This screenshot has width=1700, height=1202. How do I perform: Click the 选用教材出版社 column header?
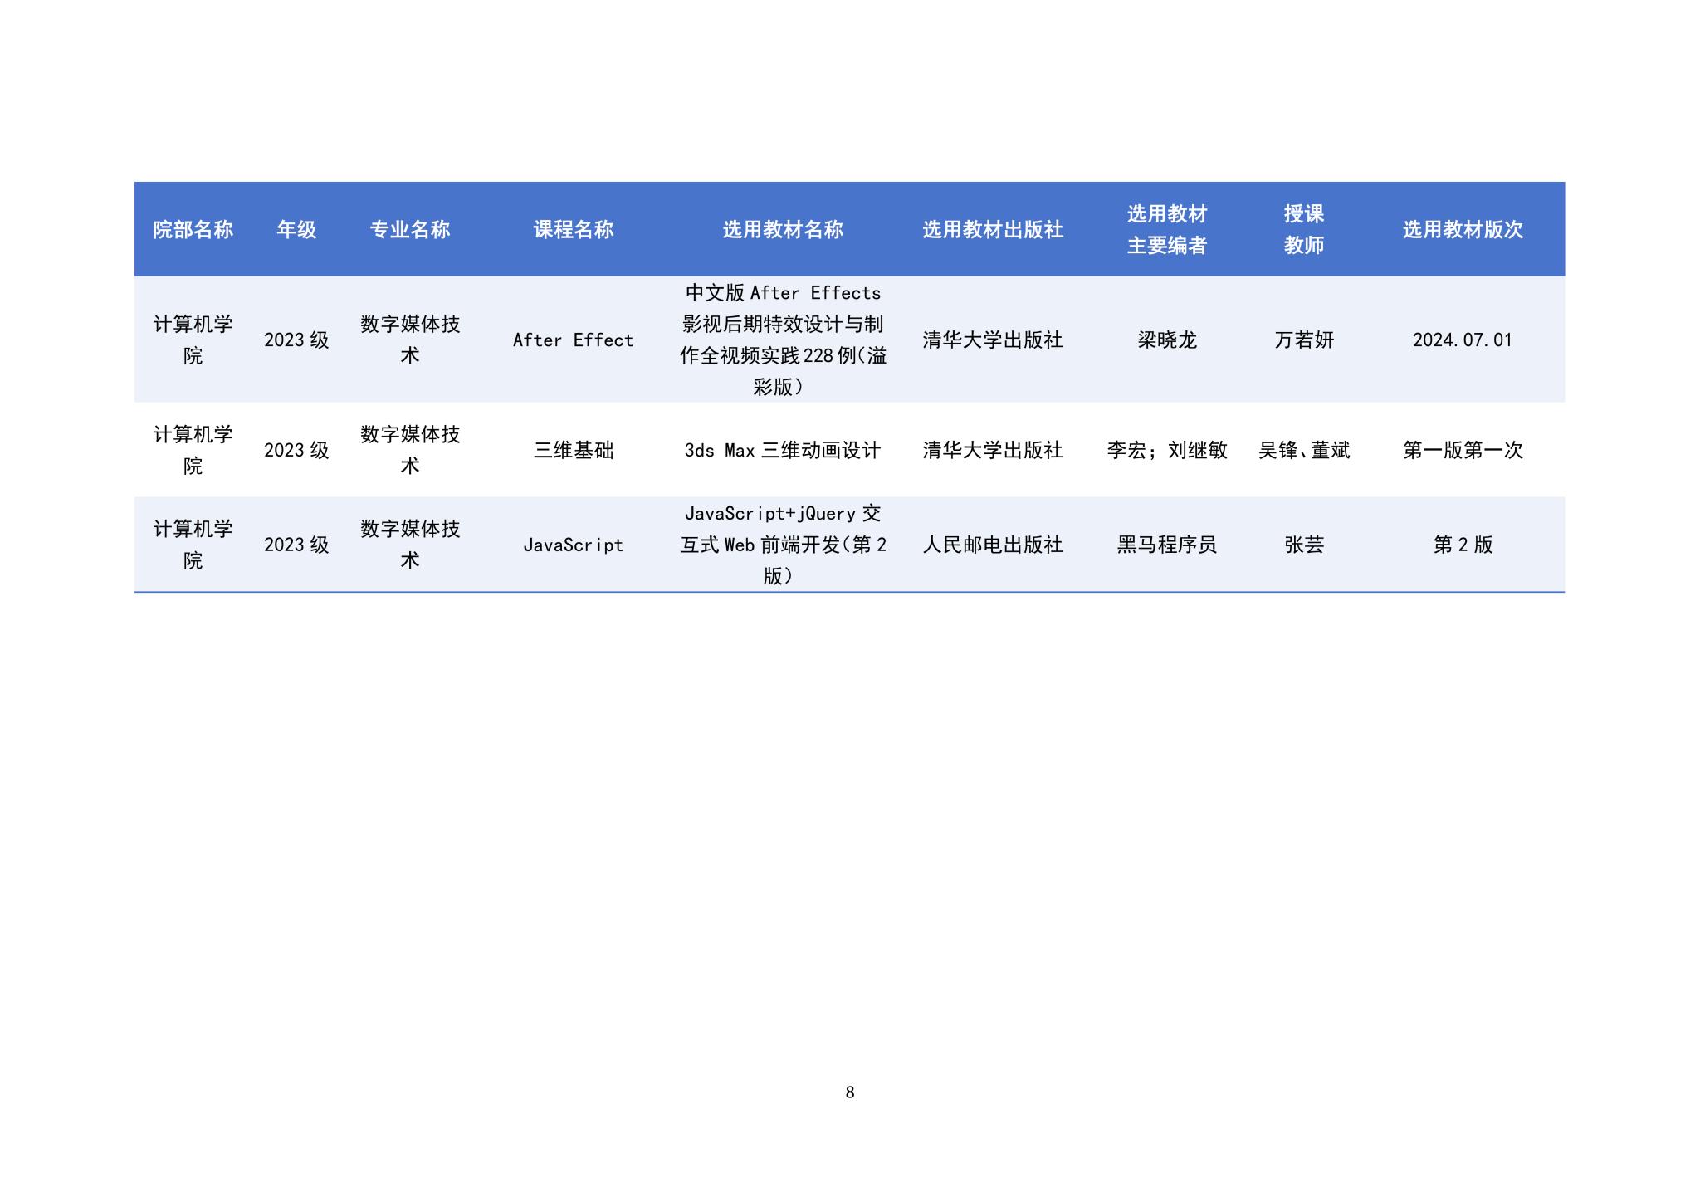[993, 230]
